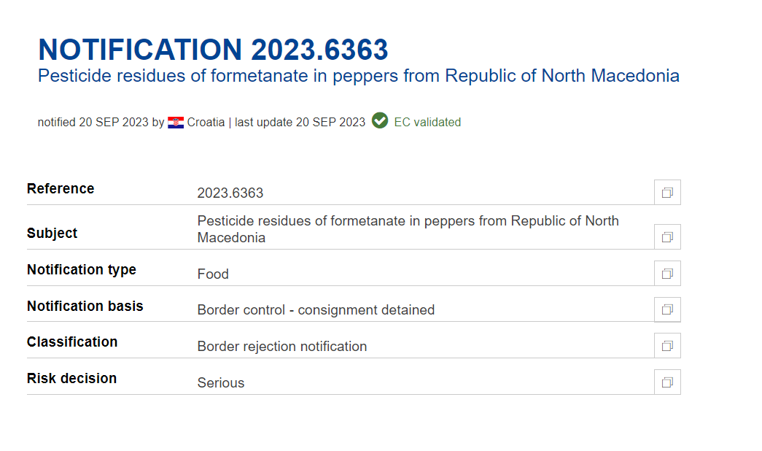Image resolution: width=762 pixels, height=451 pixels.
Task: Click the Reference field label
Action: click(x=61, y=189)
